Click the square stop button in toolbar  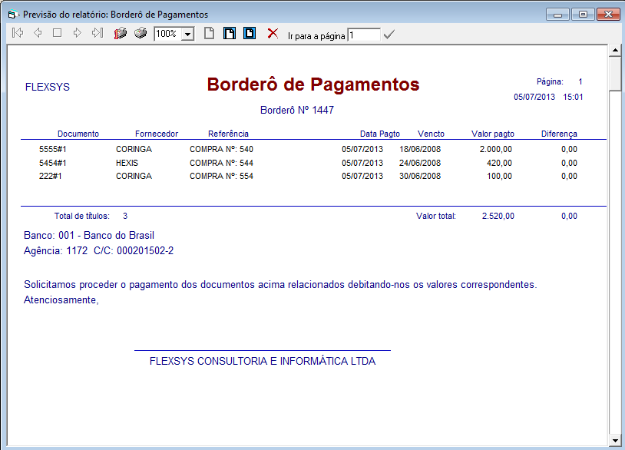click(x=57, y=33)
